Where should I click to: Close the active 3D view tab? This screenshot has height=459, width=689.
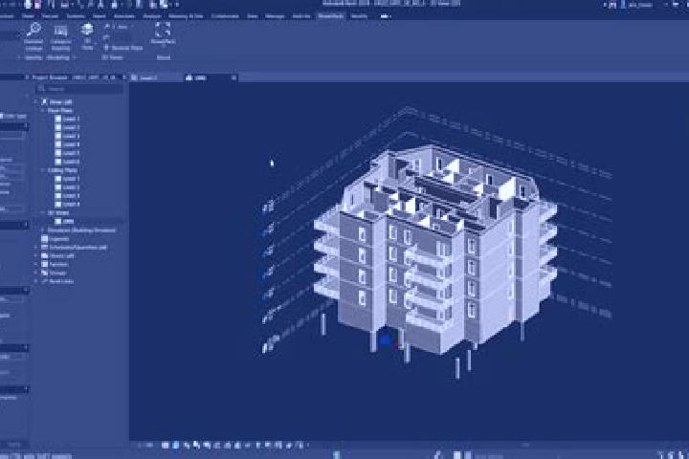pos(233,77)
